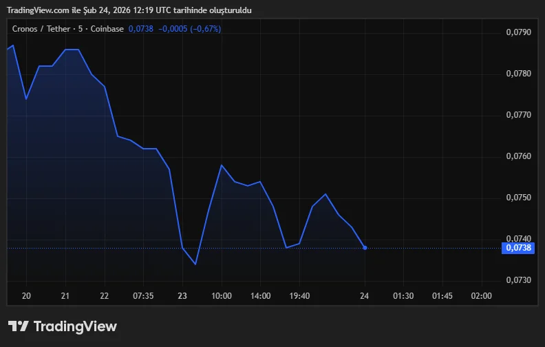
Task: Click the TradingView logo icon
Action: [x=18, y=326]
